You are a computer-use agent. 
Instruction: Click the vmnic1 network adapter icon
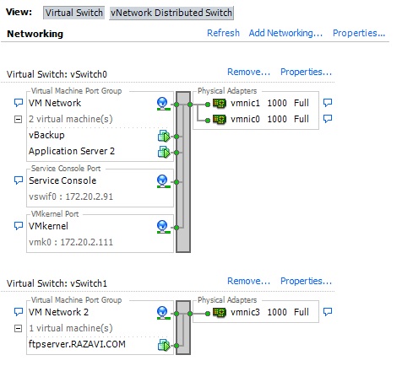[x=220, y=104]
